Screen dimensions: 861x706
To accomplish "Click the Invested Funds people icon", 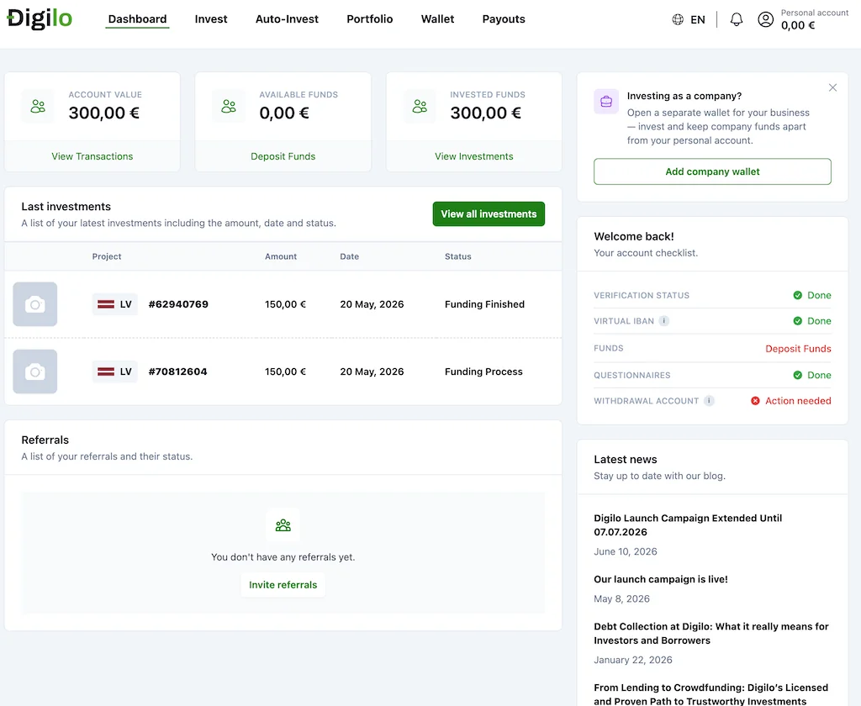I will [x=420, y=106].
